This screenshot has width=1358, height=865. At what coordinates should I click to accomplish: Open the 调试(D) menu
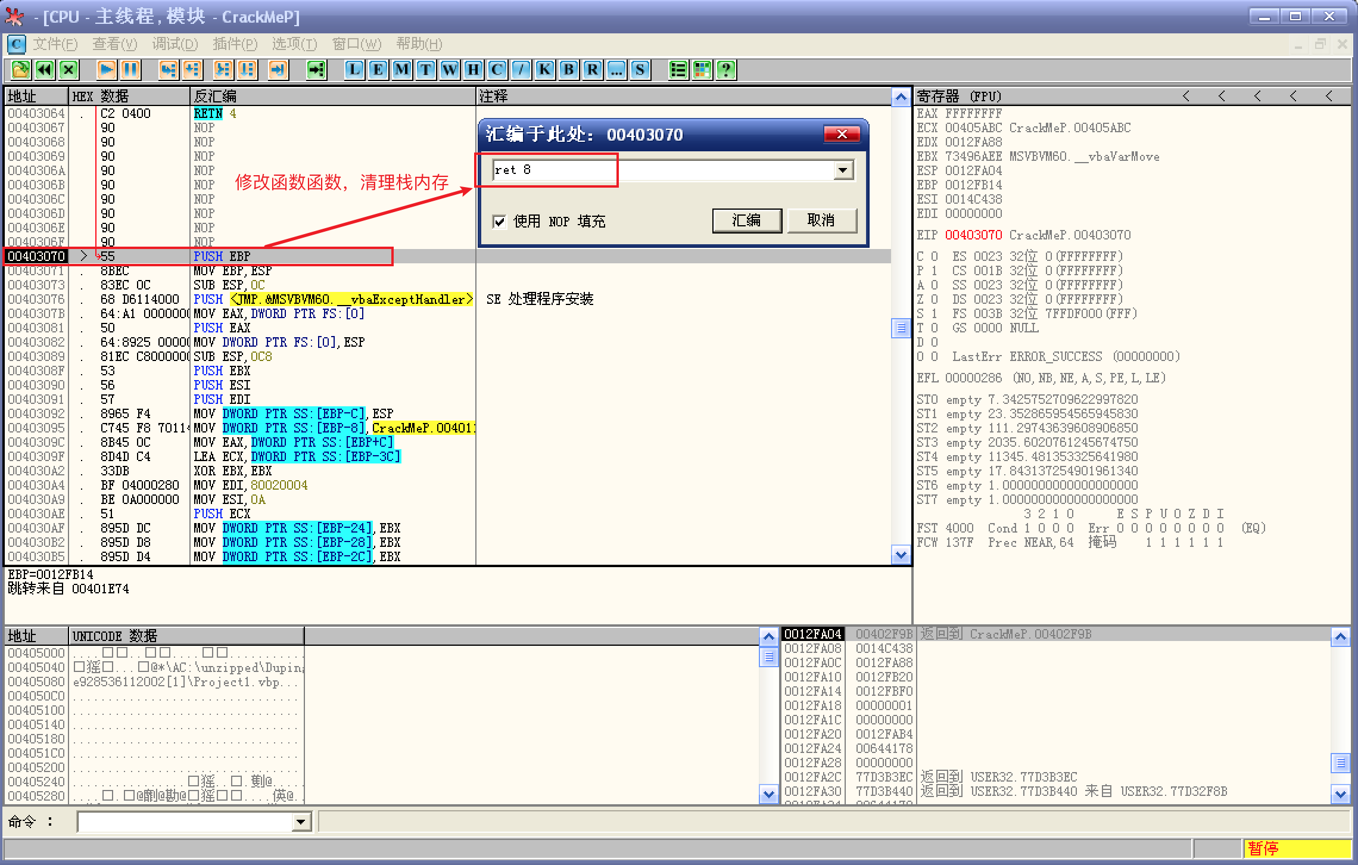pos(175,44)
